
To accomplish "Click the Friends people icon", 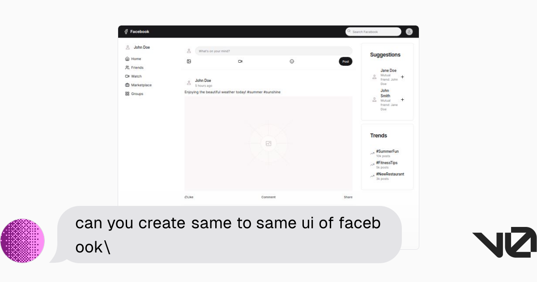I will [x=127, y=68].
